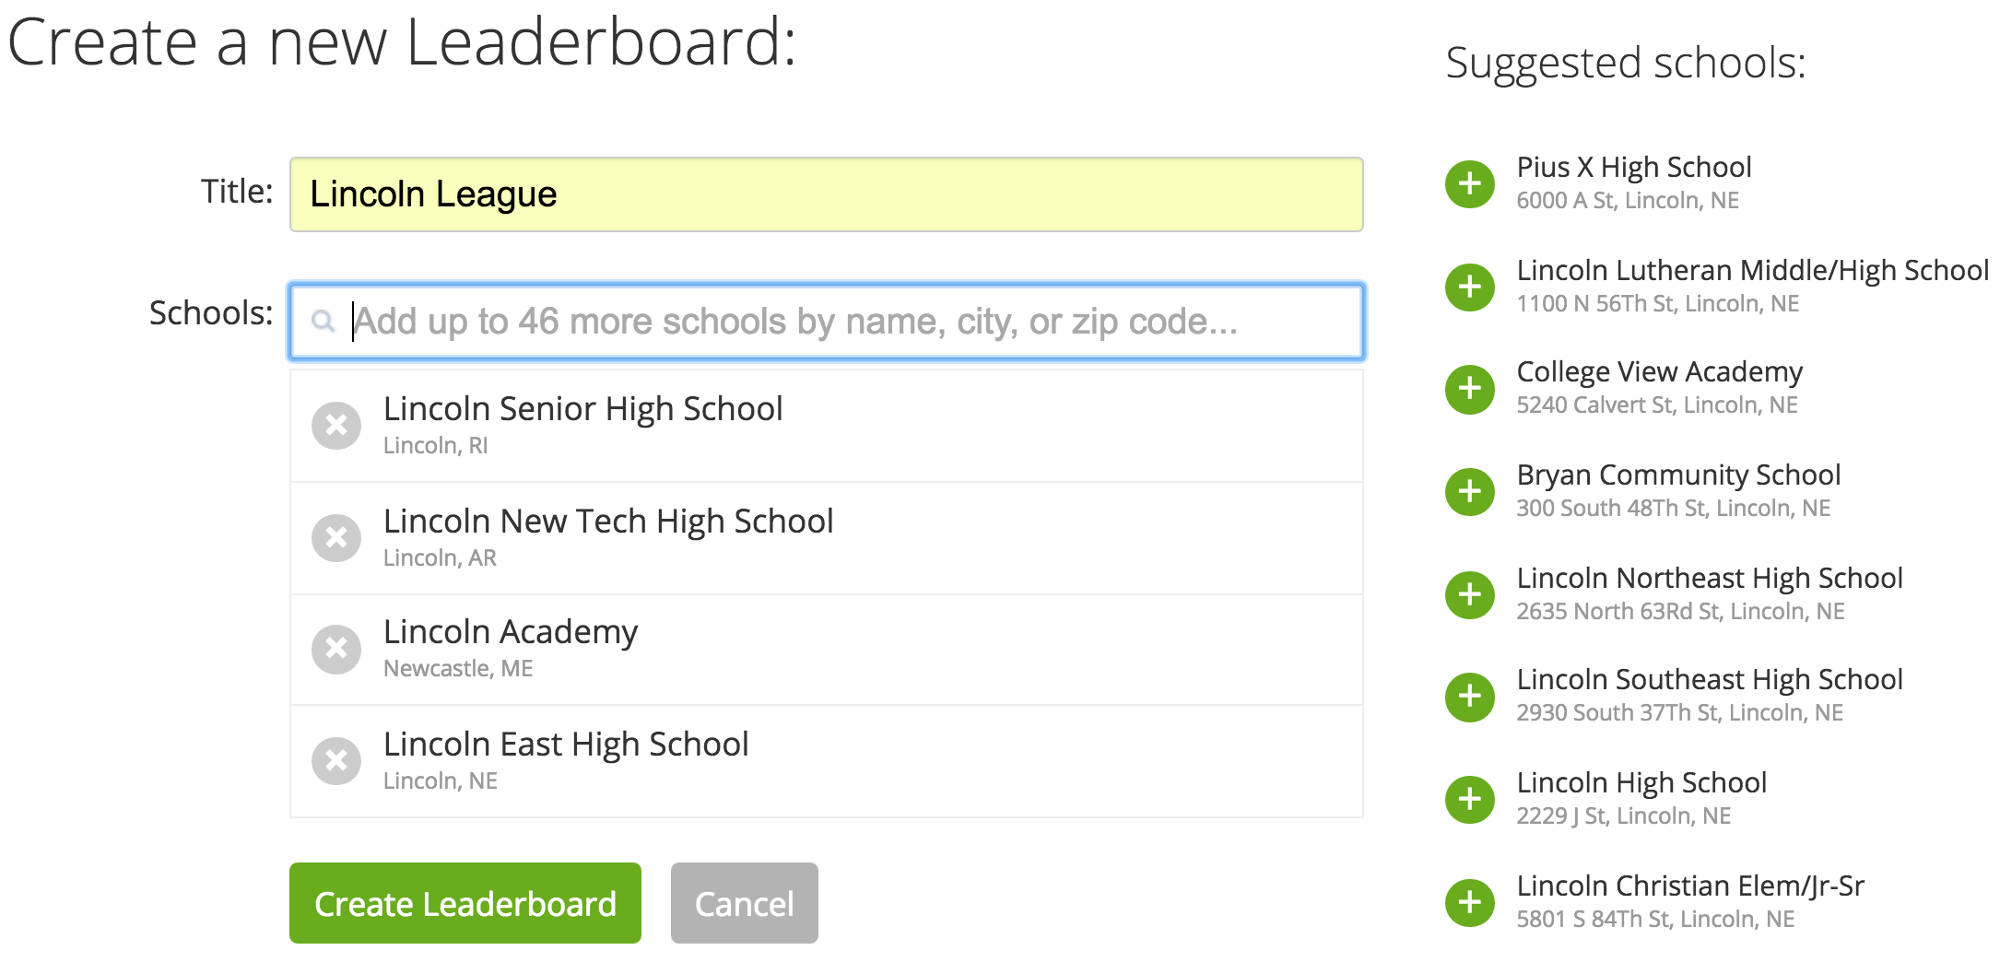The width and height of the screenshot is (2000, 962).
Task: Add Bryan Community School
Action: point(1470,491)
